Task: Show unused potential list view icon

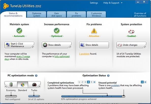Action: (145, 82)
